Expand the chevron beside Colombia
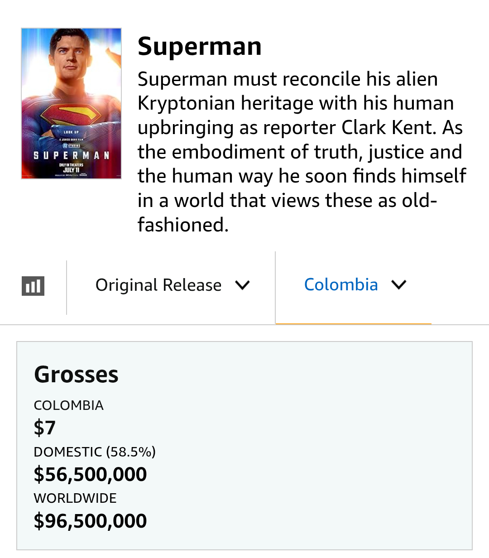The image size is (489, 558). click(x=398, y=285)
